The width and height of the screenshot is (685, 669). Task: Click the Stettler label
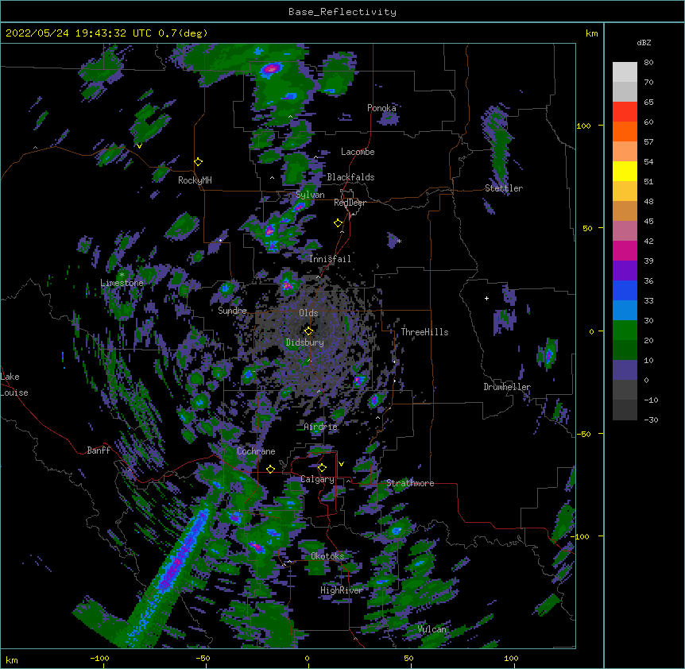click(x=504, y=188)
